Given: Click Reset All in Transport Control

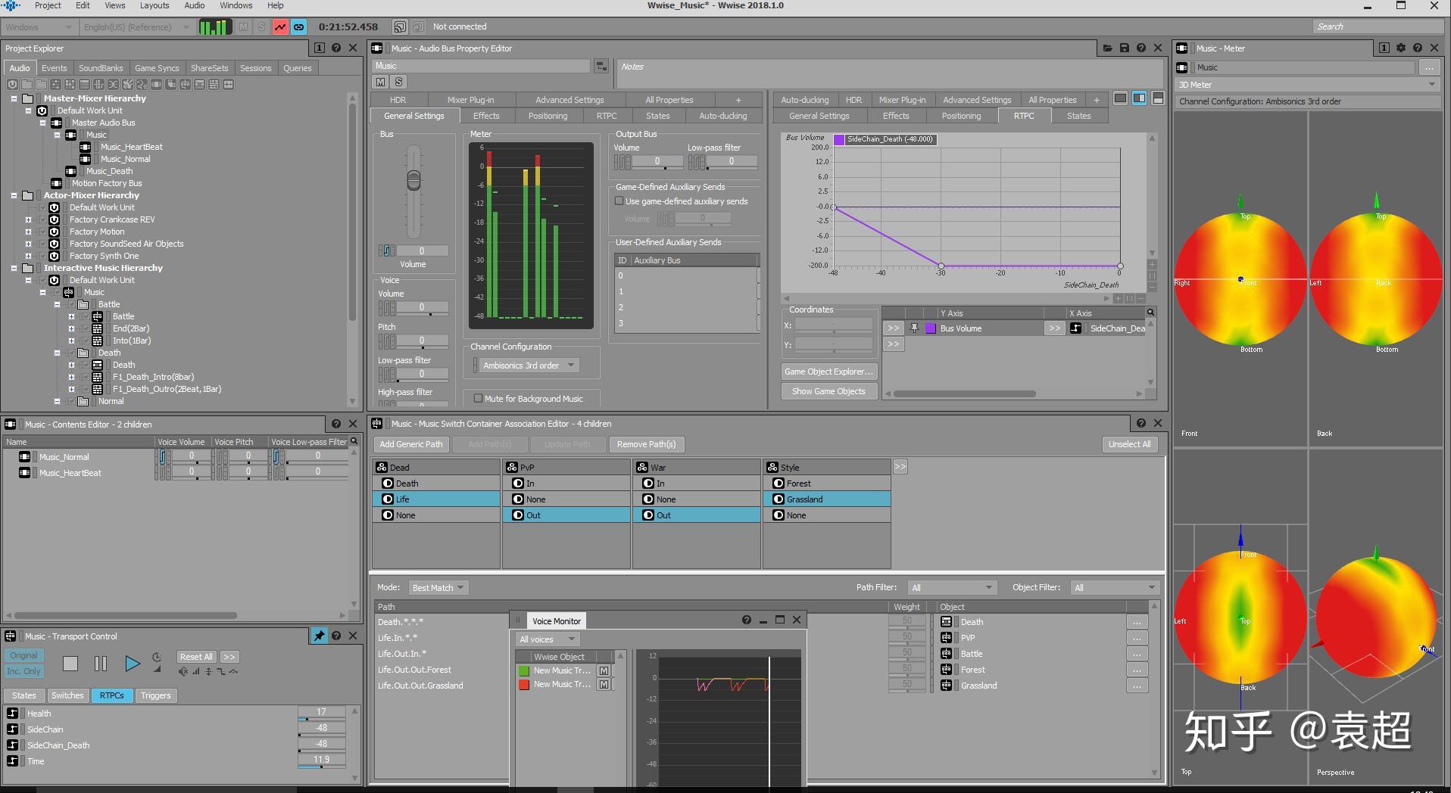Looking at the screenshot, I should (x=196, y=657).
